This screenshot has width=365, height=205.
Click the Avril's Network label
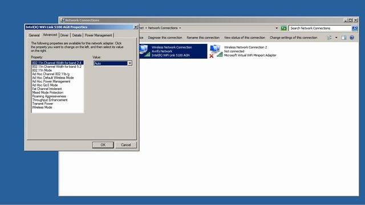[162, 51]
